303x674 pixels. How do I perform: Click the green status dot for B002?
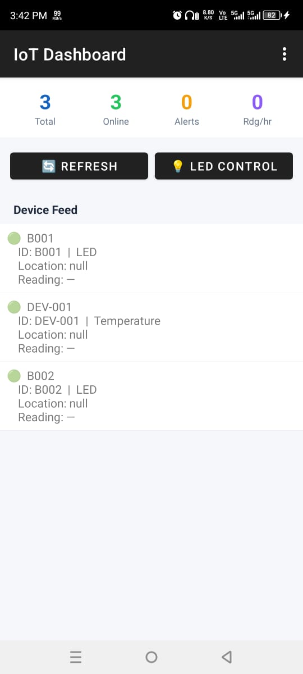[14, 376]
